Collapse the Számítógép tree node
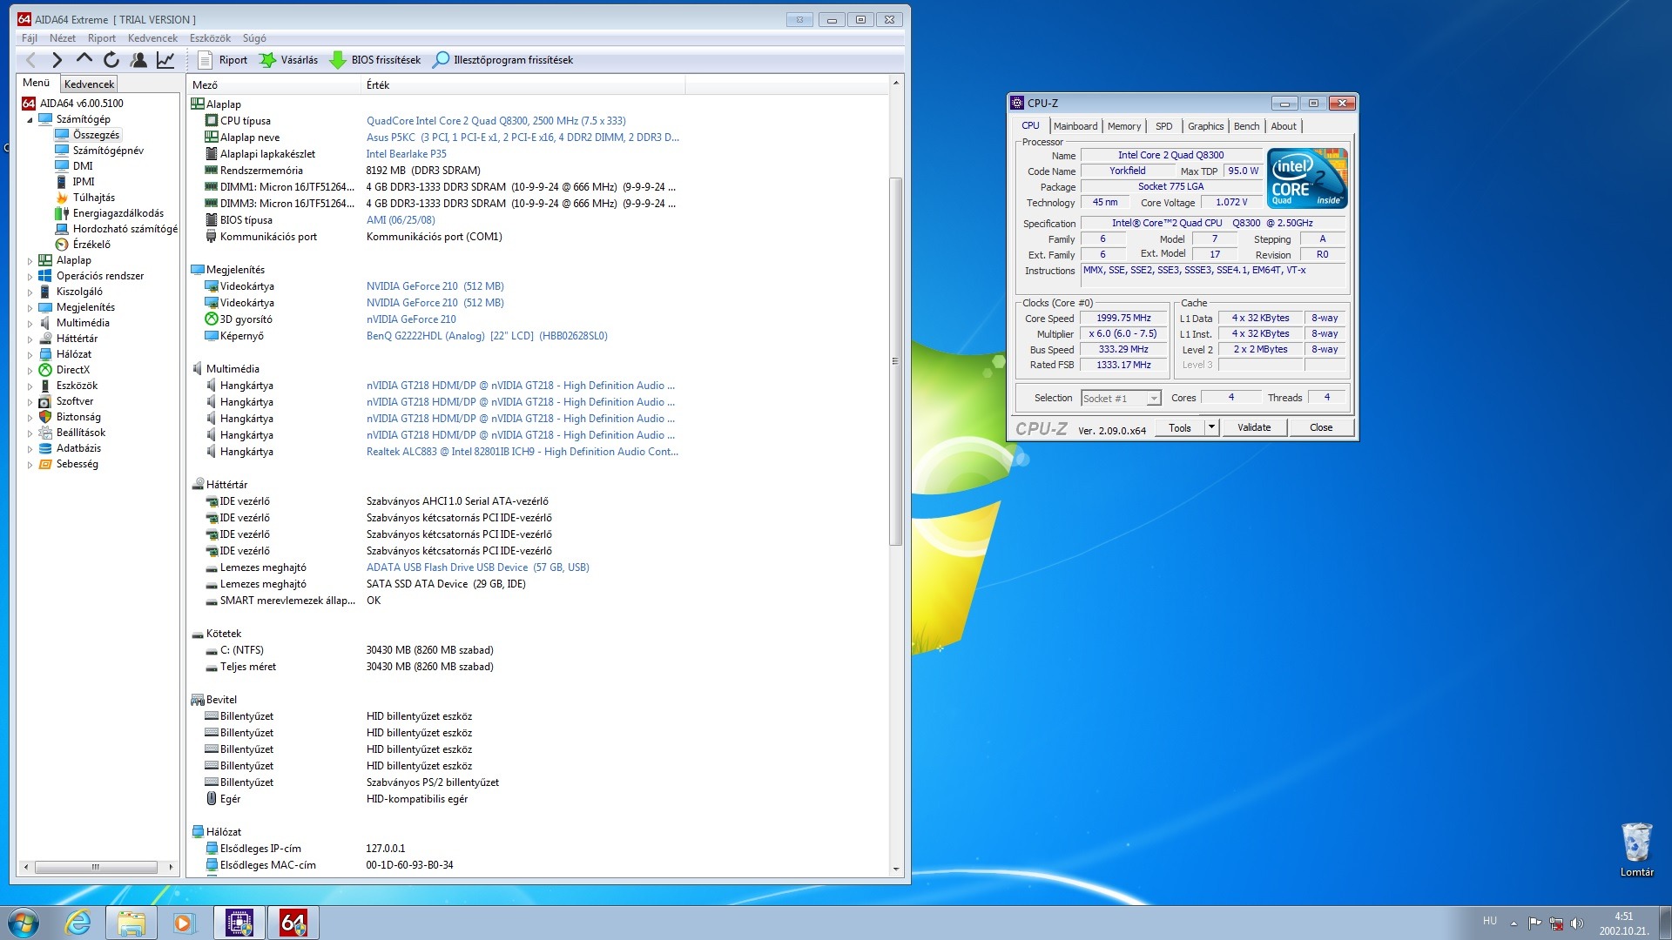The height and width of the screenshot is (940, 1672). (x=30, y=119)
